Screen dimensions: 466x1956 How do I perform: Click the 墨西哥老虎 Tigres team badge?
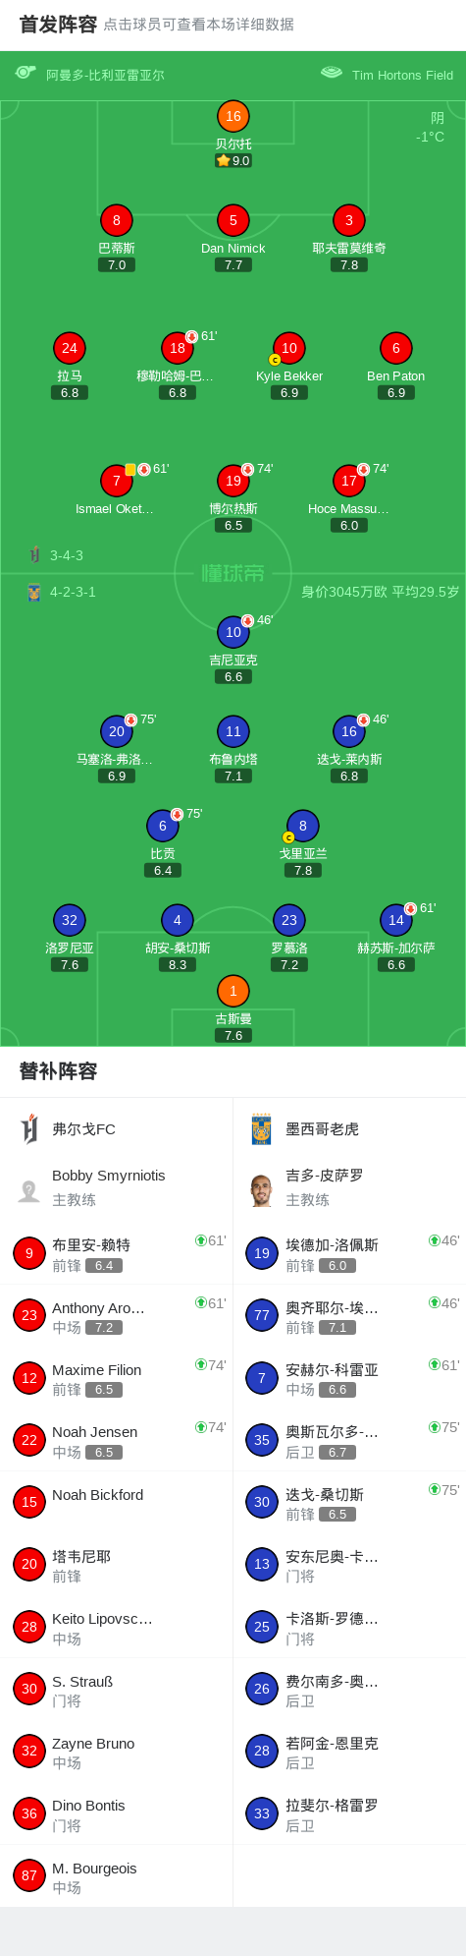pos(261,1128)
